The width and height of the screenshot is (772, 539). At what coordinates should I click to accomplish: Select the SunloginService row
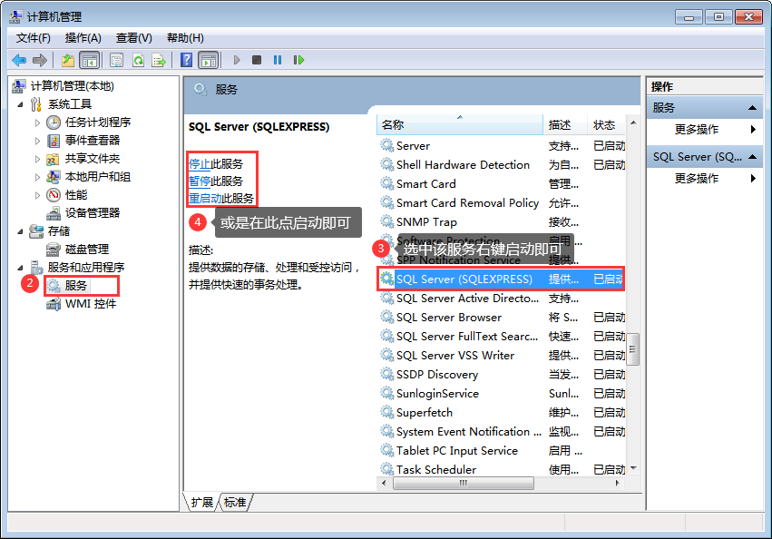(x=503, y=393)
